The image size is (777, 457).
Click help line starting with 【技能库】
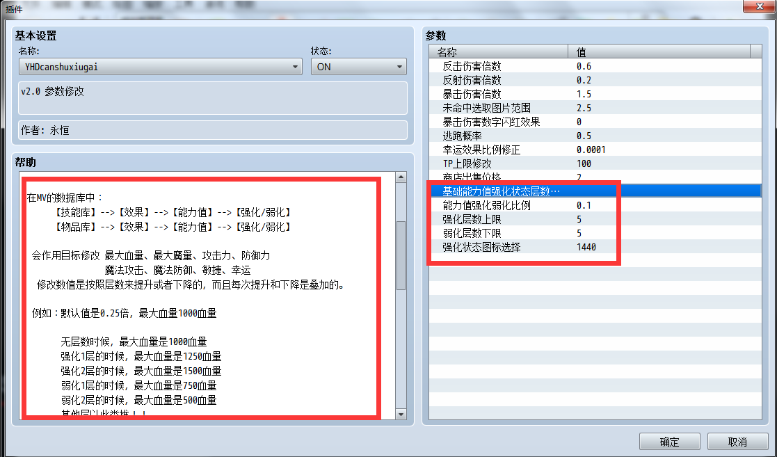coord(173,212)
